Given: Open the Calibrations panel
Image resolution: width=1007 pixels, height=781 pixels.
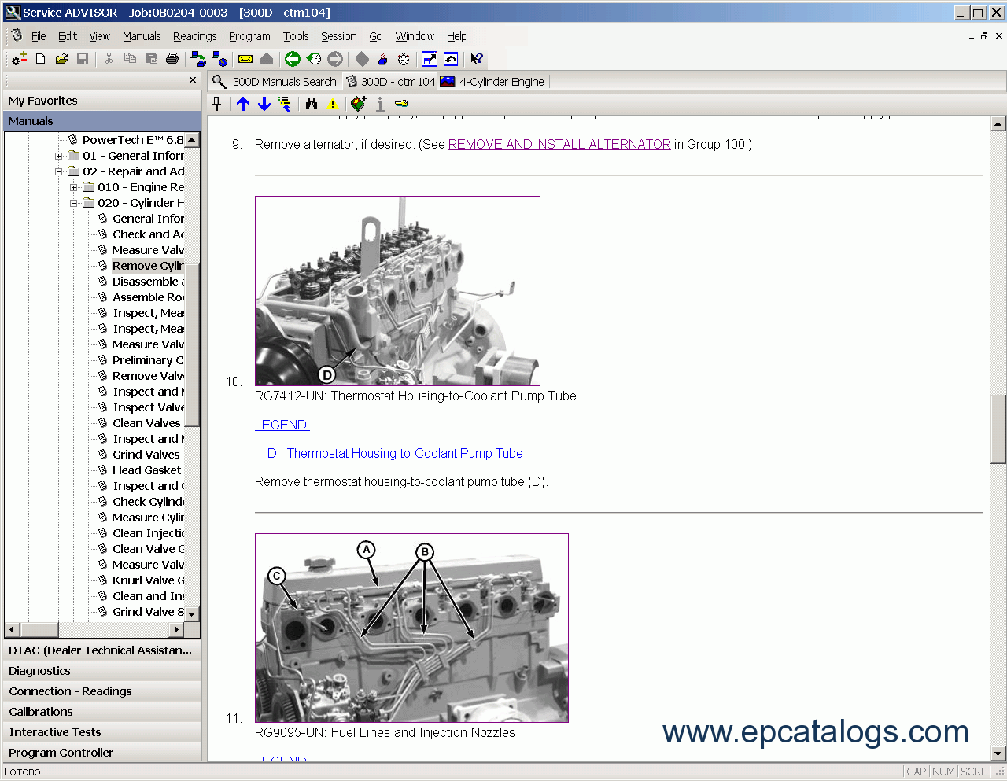Looking at the screenshot, I should coord(102,712).
